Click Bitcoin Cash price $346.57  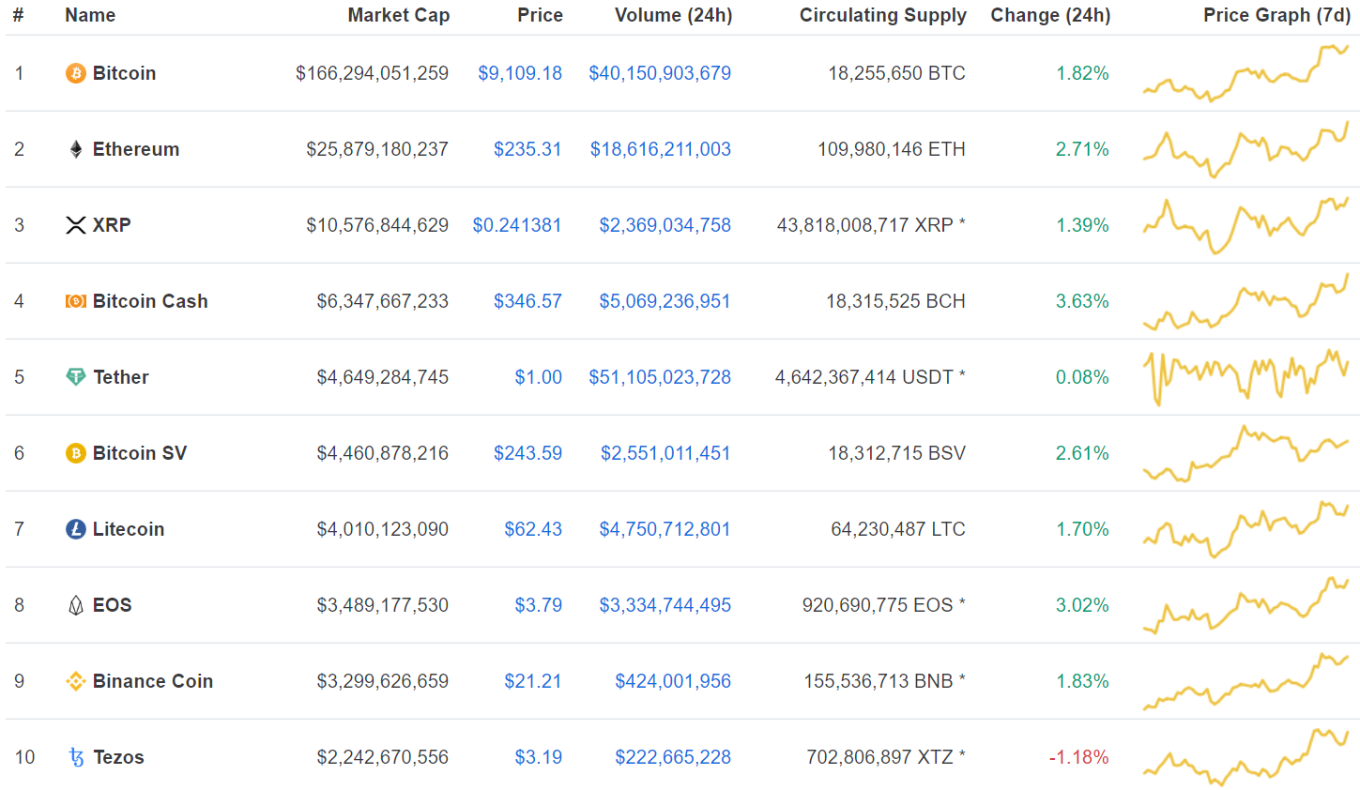coord(527,301)
